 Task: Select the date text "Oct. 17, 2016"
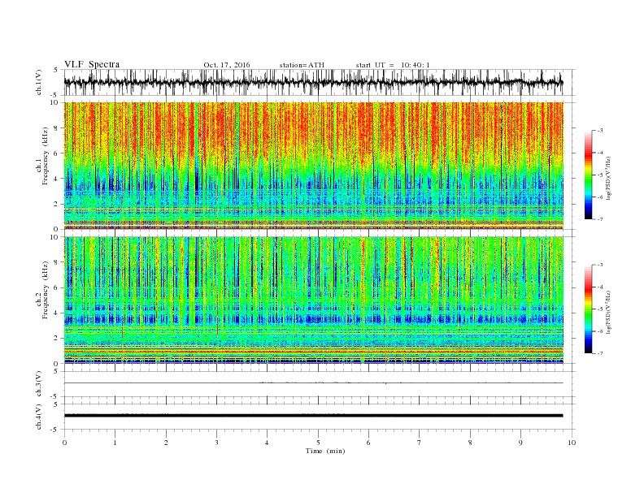(227, 65)
